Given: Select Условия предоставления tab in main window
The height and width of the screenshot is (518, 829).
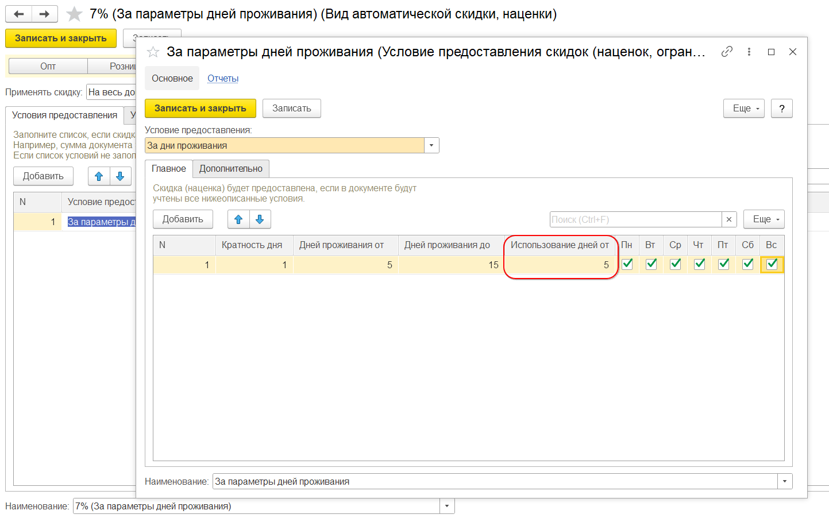Looking at the screenshot, I should [x=65, y=115].
